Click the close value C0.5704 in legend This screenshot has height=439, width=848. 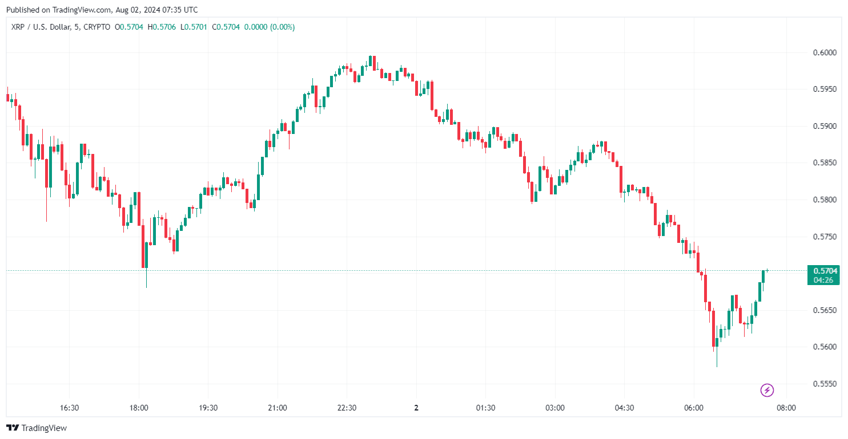(226, 27)
